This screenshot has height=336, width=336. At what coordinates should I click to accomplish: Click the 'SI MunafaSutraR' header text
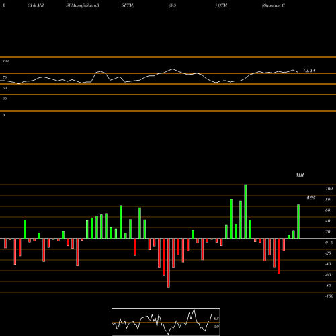coord(83,5)
